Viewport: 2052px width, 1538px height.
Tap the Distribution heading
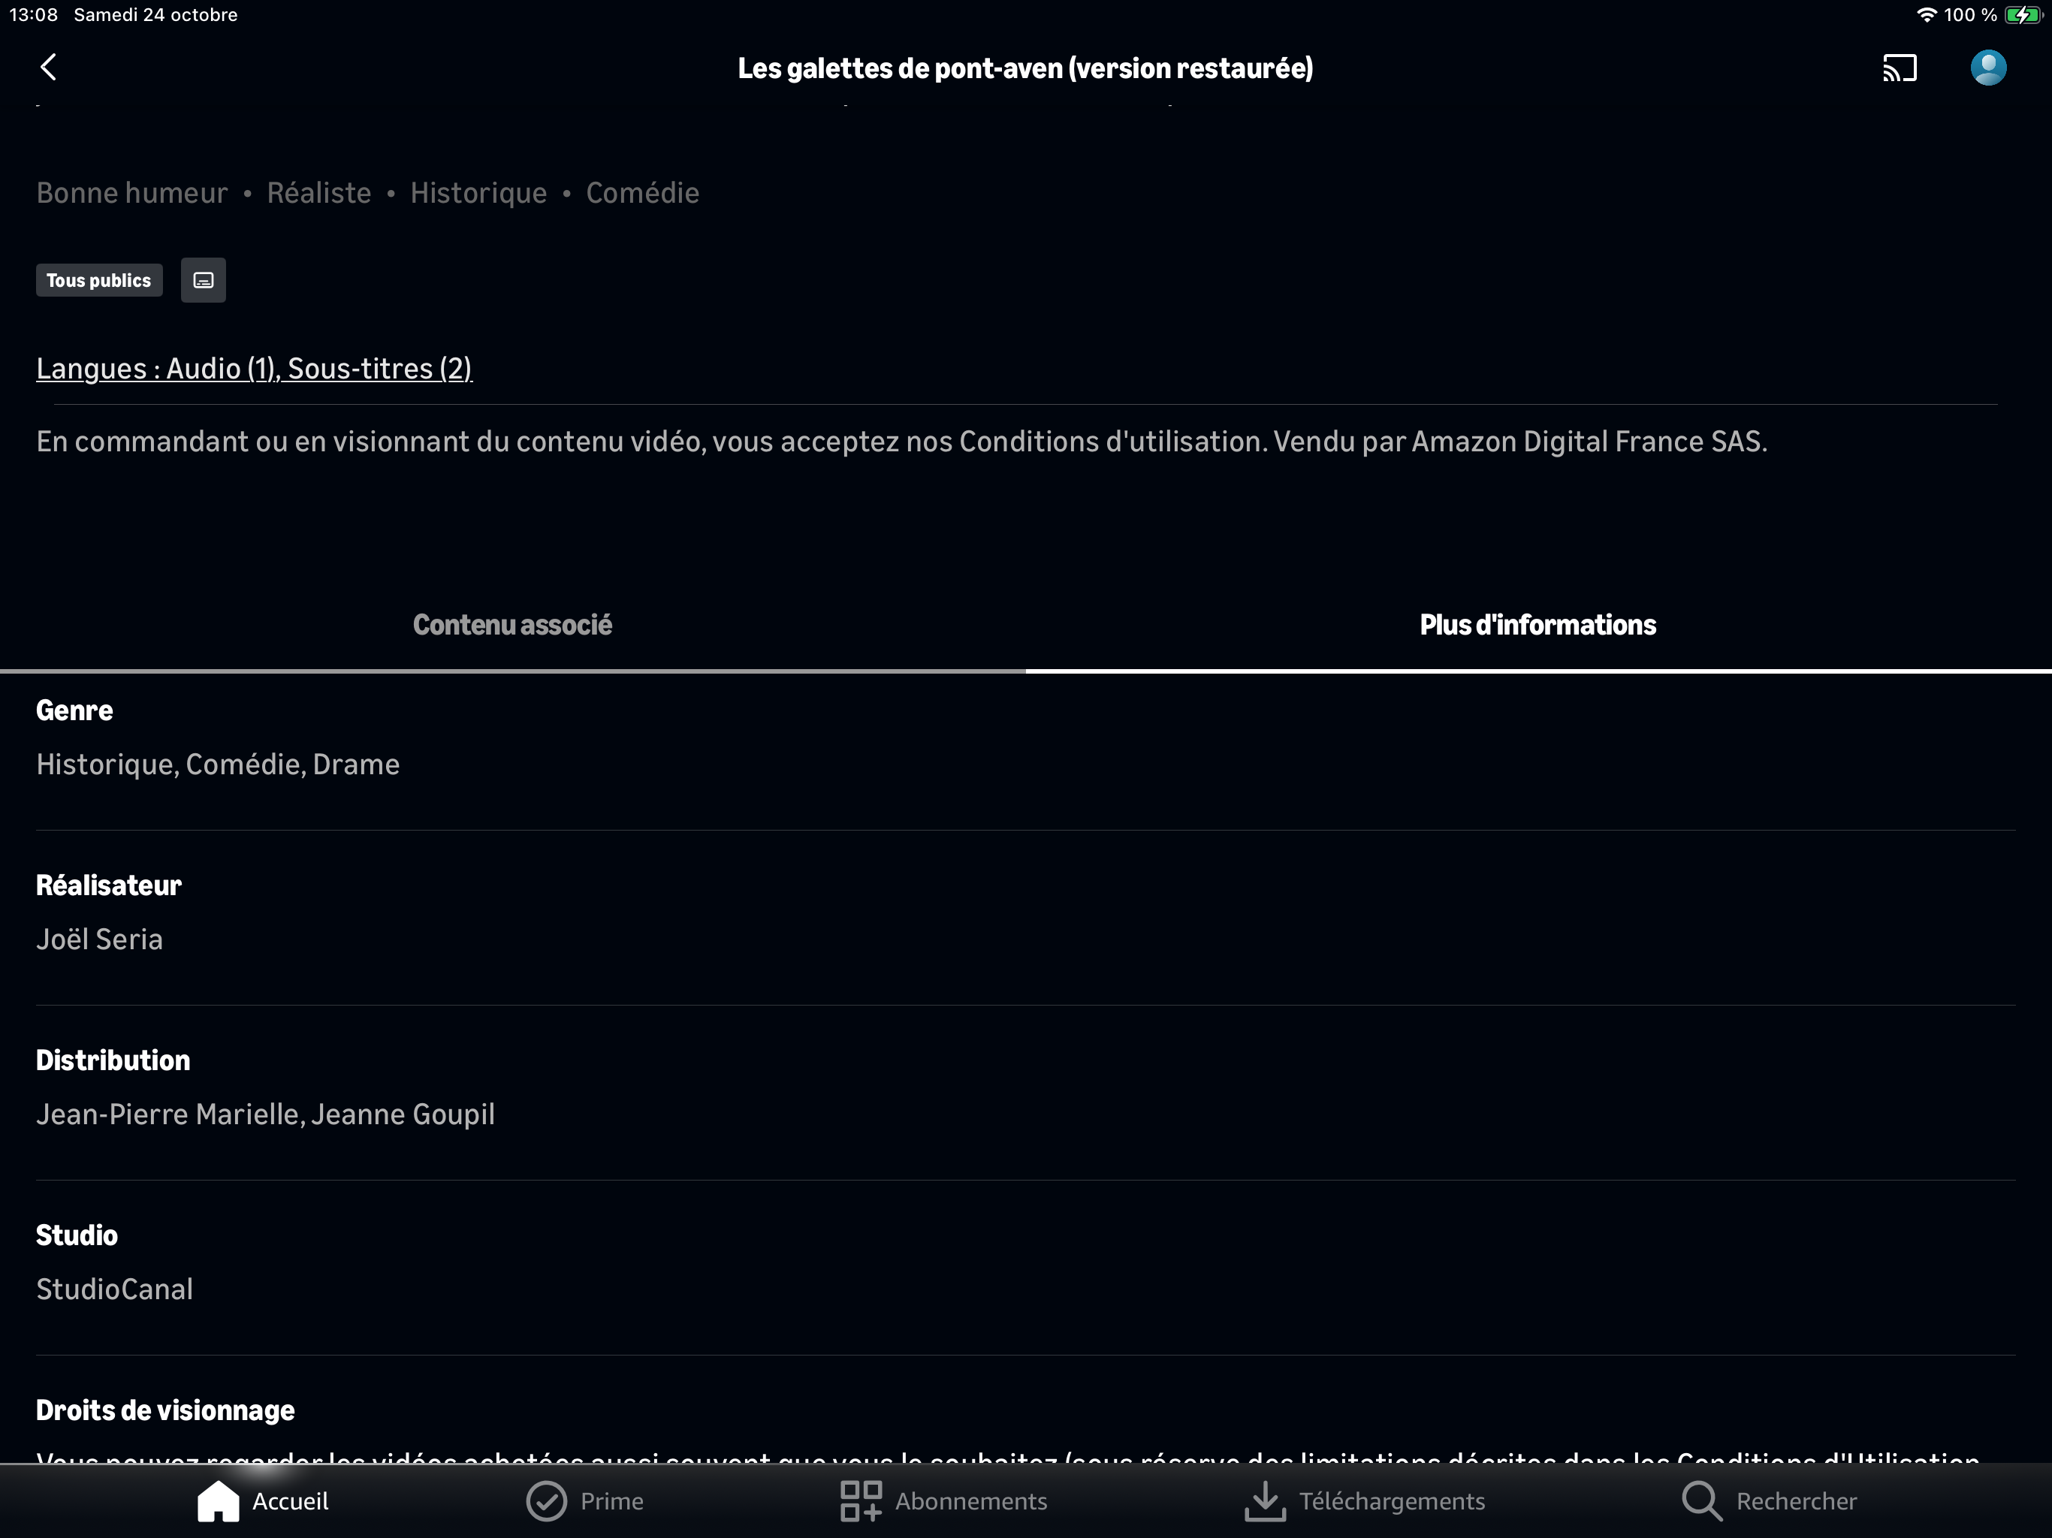click(x=113, y=1060)
